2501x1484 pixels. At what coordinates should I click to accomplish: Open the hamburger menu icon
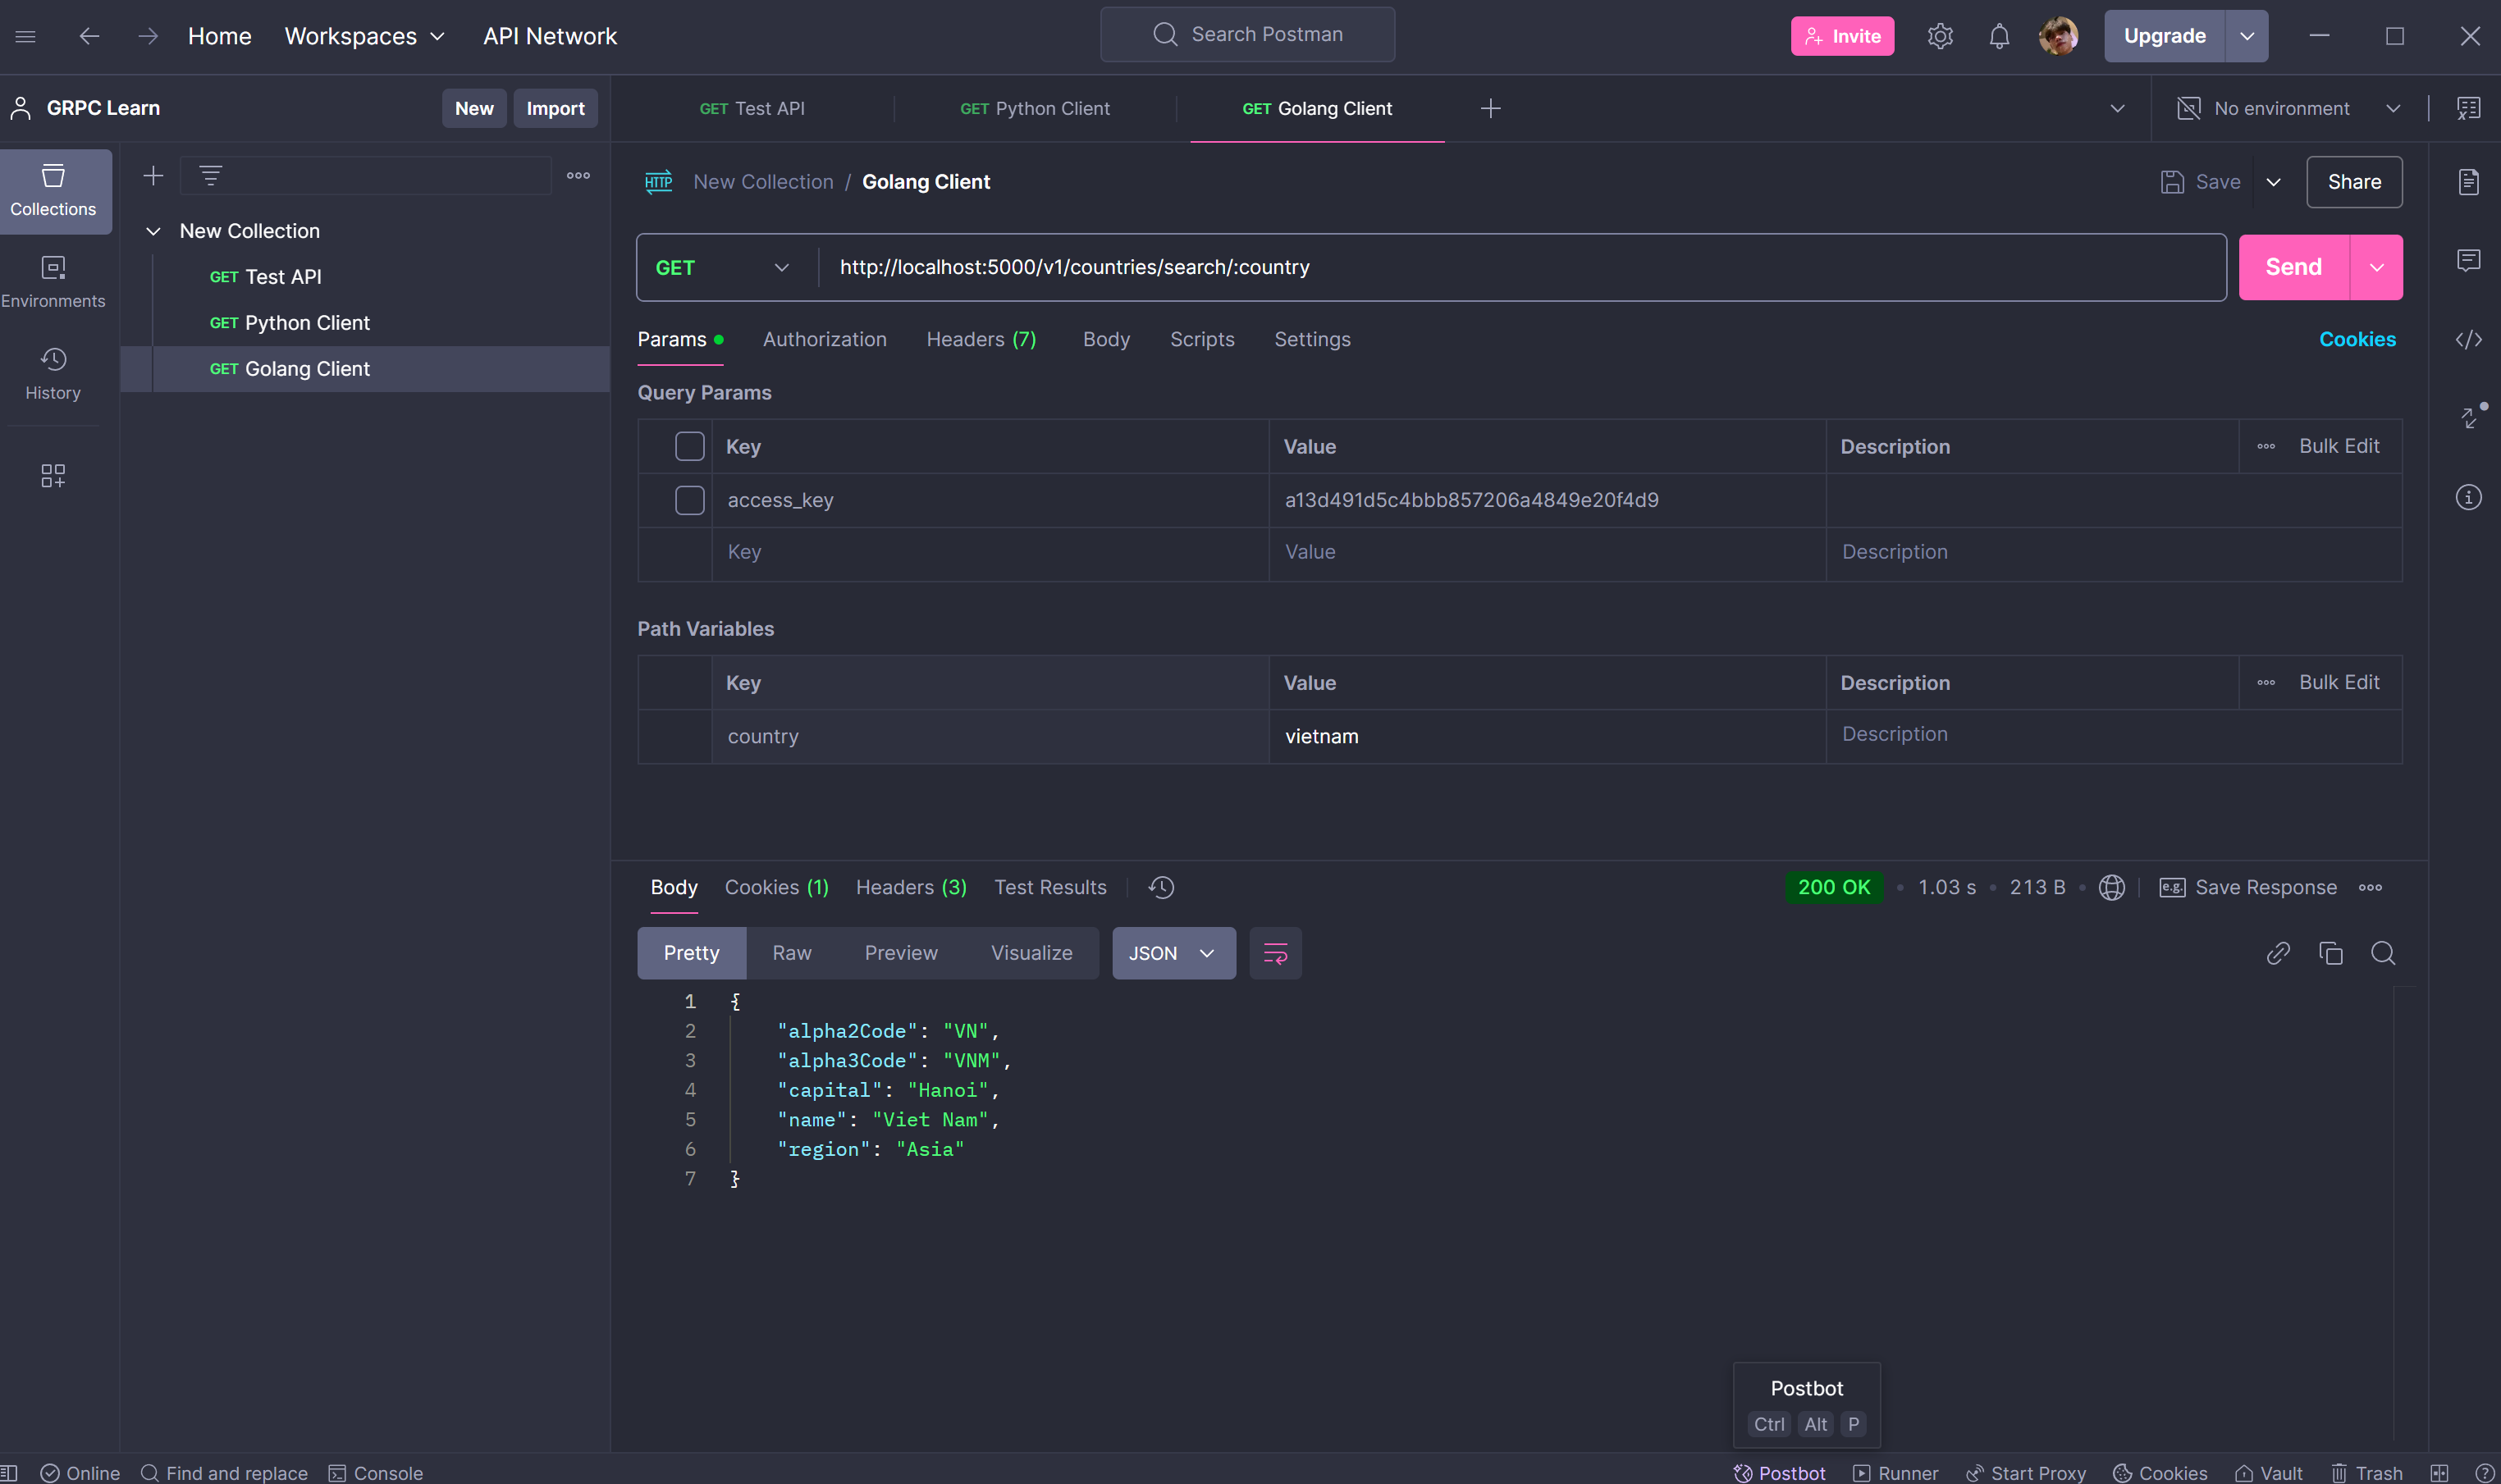[26, 36]
